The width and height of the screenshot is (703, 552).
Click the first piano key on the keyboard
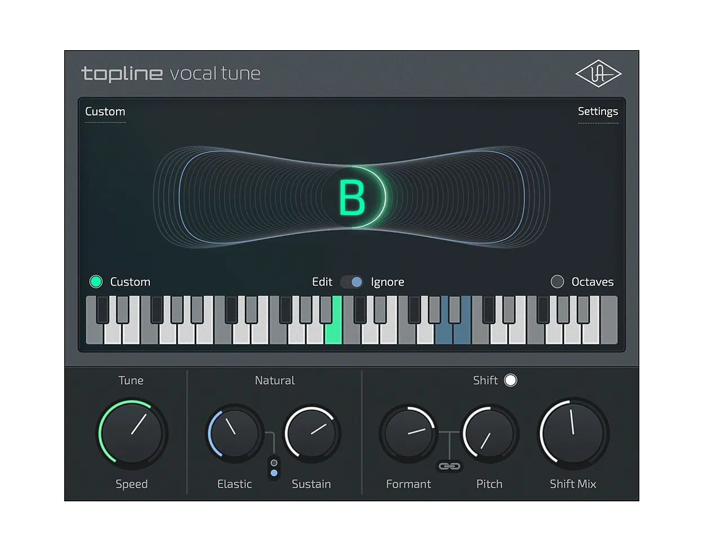coord(92,332)
